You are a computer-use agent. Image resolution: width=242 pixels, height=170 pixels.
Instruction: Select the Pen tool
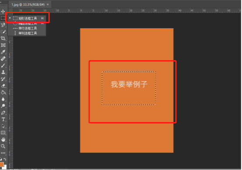point(3,112)
